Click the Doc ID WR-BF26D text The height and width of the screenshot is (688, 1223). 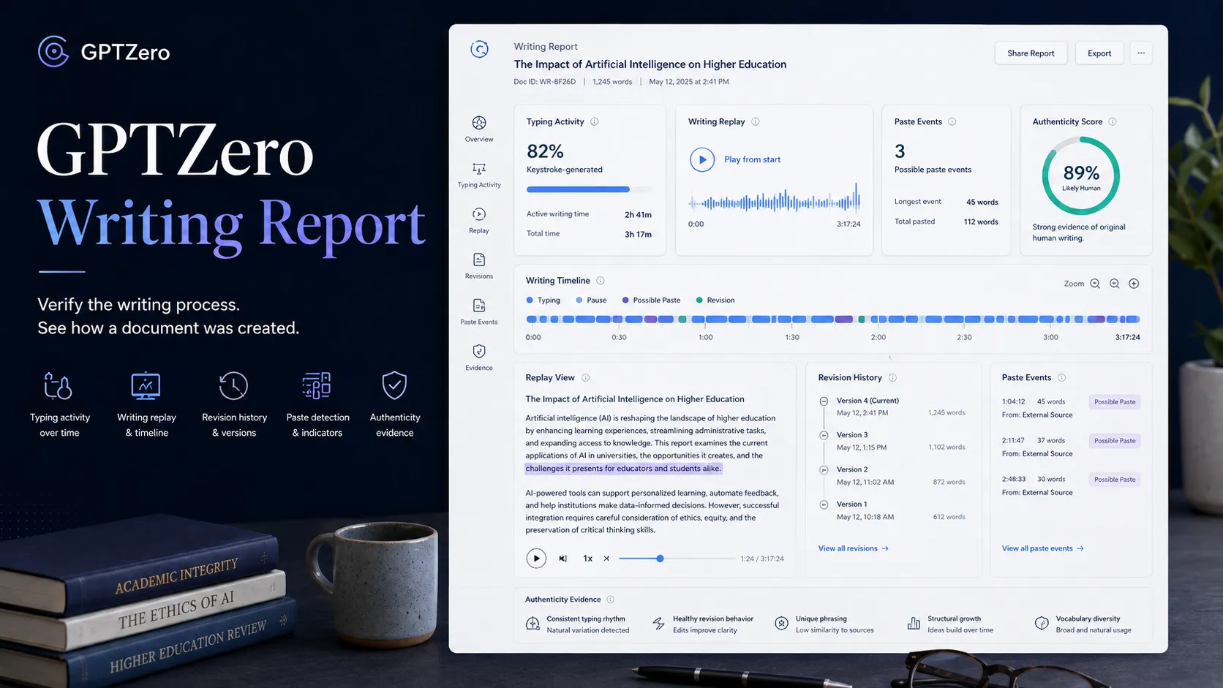click(544, 82)
